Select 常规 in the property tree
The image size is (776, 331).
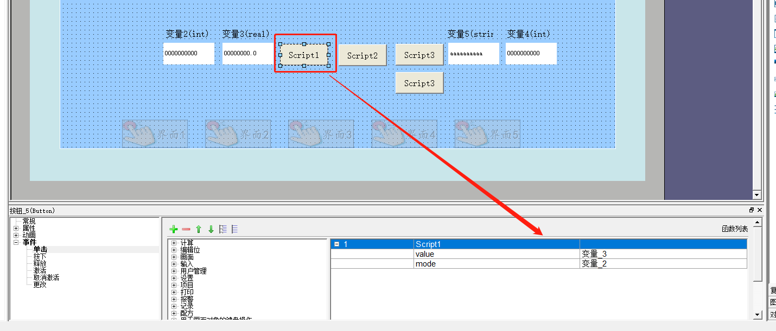29,221
